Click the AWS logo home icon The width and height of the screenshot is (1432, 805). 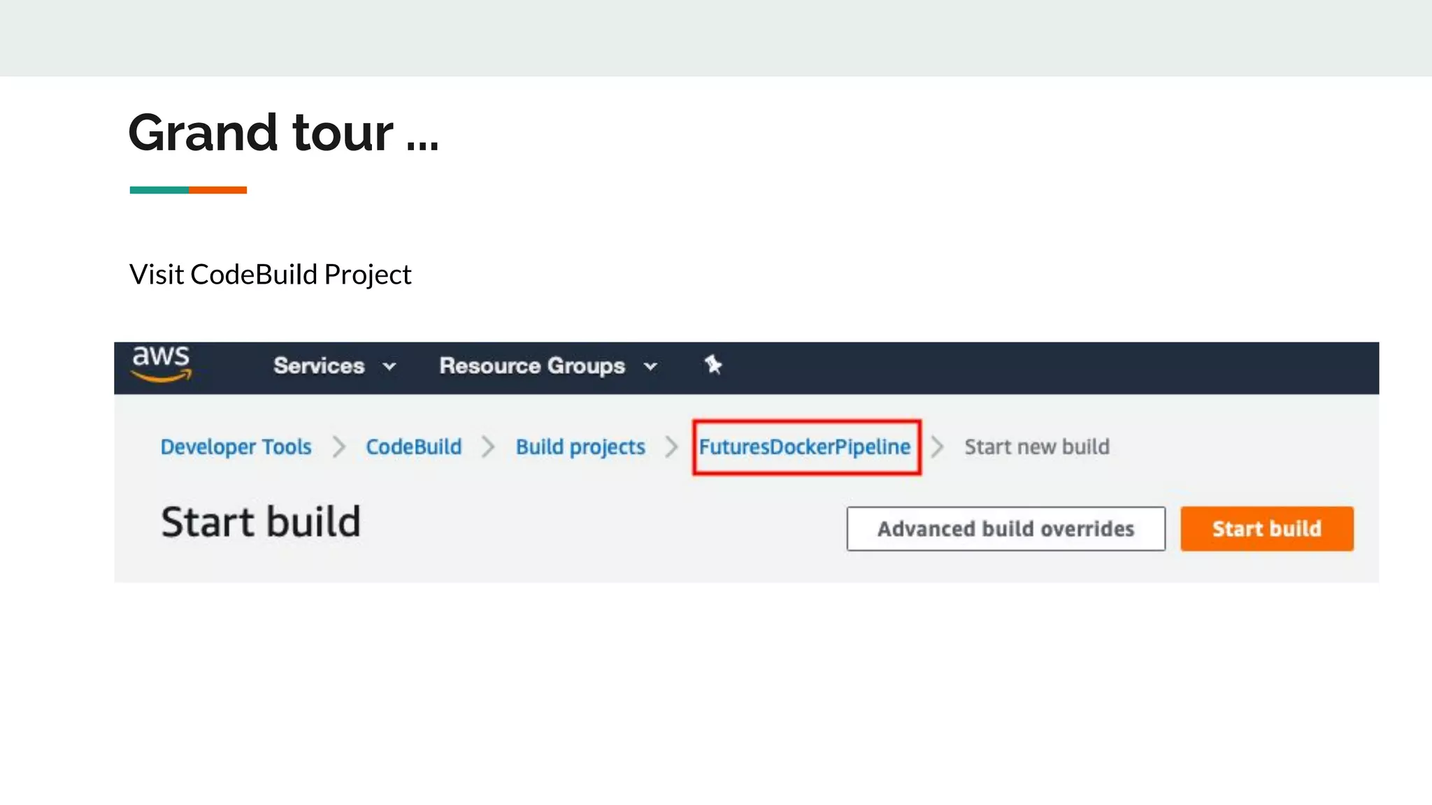point(162,364)
